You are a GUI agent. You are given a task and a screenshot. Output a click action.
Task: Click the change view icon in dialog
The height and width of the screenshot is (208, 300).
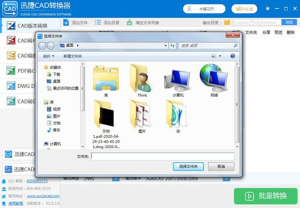[x=214, y=56]
